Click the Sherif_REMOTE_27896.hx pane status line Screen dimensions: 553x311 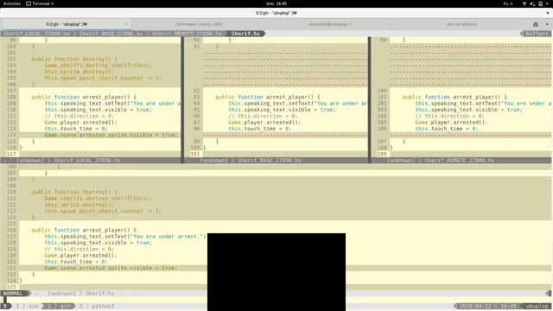point(462,160)
